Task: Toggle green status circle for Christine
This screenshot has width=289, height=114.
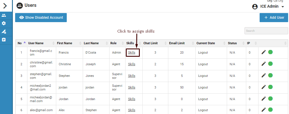Action: 270,64
